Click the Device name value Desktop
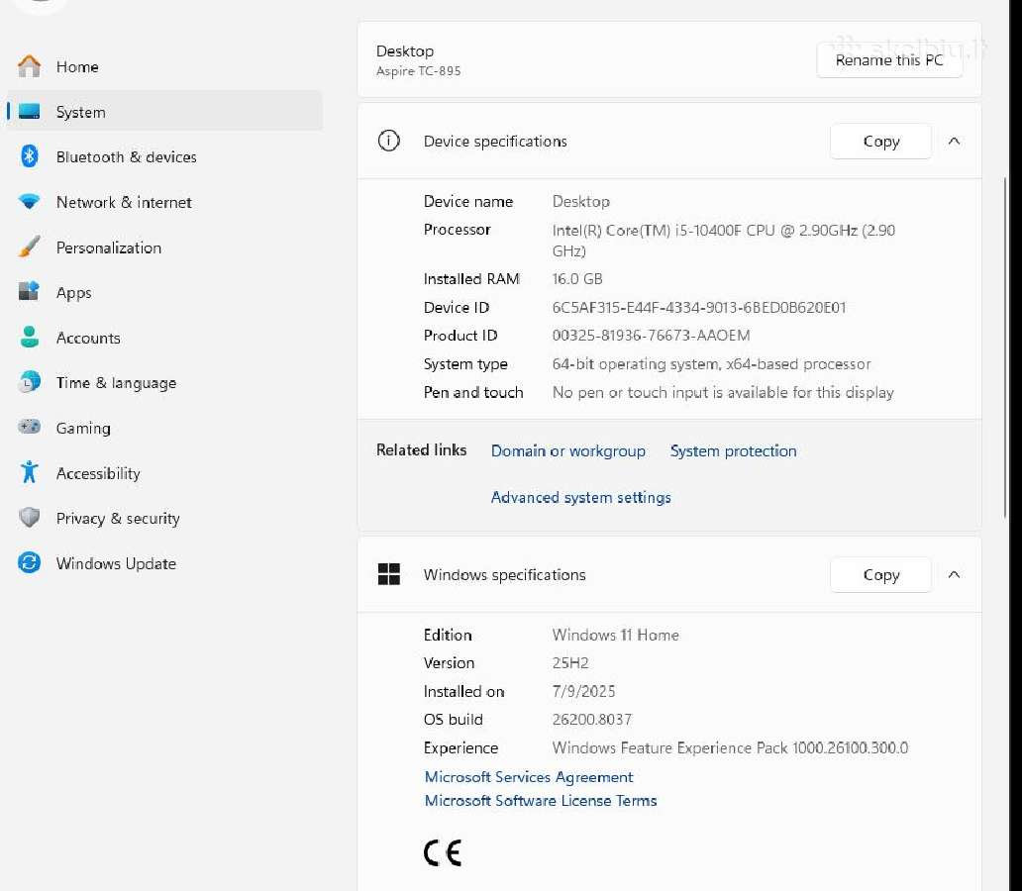Screen dimensions: 1022x891 click(x=580, y=201)
